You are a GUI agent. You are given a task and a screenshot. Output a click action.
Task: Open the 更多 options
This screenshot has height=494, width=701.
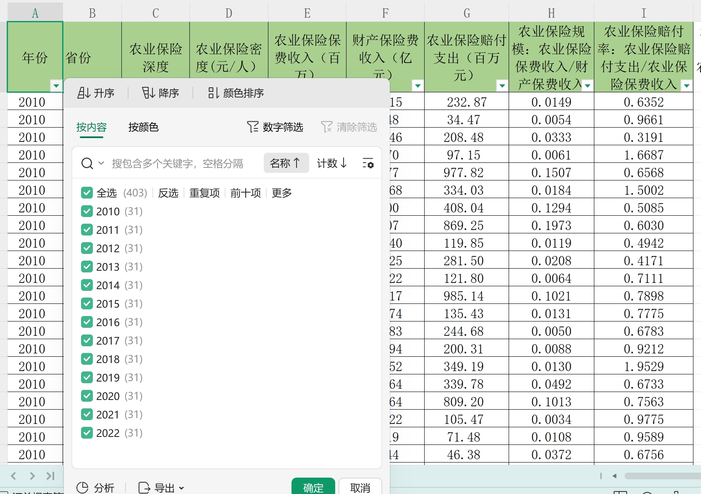click(282, 193)
